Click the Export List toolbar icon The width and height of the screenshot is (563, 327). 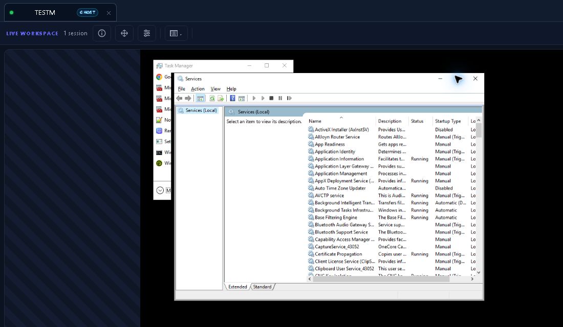point(221,98)
